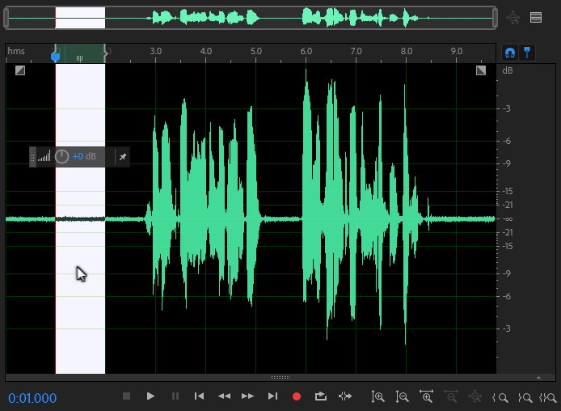This screenshot has height=411, width=561.
Task: Click the red Record button
Action: click(297, 396)
